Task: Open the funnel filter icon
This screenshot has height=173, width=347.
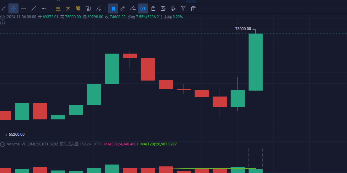Action: click(183, 8)
